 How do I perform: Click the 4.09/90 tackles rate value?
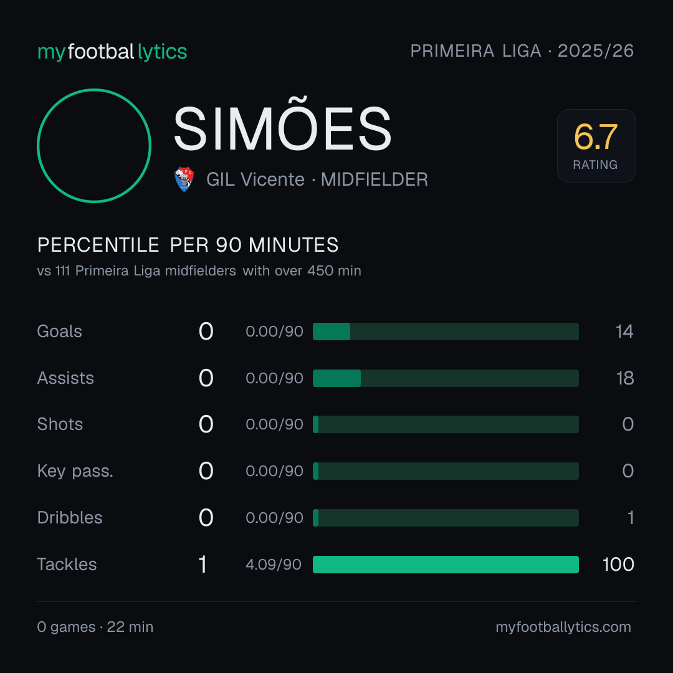(x=274, y=565)
